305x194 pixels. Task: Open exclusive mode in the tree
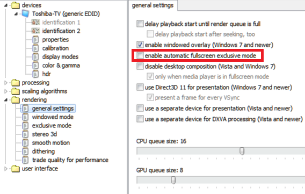click(x=52, y=126)
